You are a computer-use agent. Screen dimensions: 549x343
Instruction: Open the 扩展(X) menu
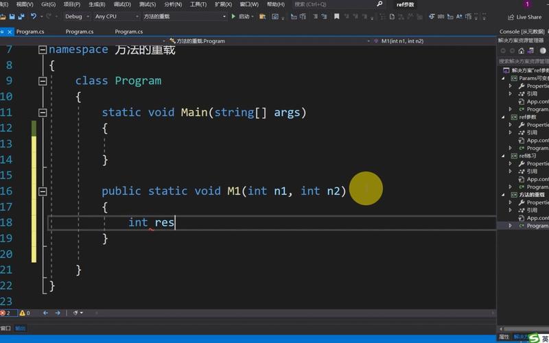[x=224, y=4]
